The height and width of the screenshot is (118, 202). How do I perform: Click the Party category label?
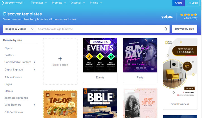140,77
